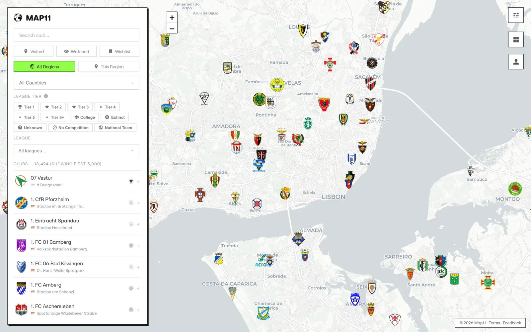
Task: Open 07 Vestur club logo
Action: (x=21, y=181)
